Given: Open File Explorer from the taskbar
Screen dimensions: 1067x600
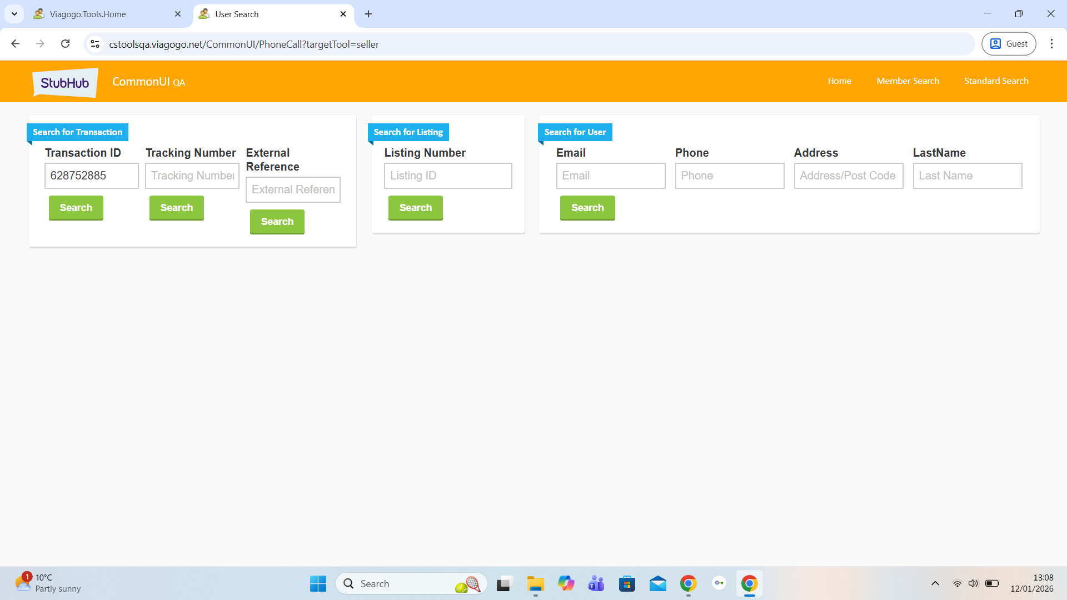Looking at the screenshot, I should (x=535, y=584).
